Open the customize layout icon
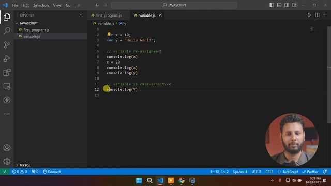 294,5
